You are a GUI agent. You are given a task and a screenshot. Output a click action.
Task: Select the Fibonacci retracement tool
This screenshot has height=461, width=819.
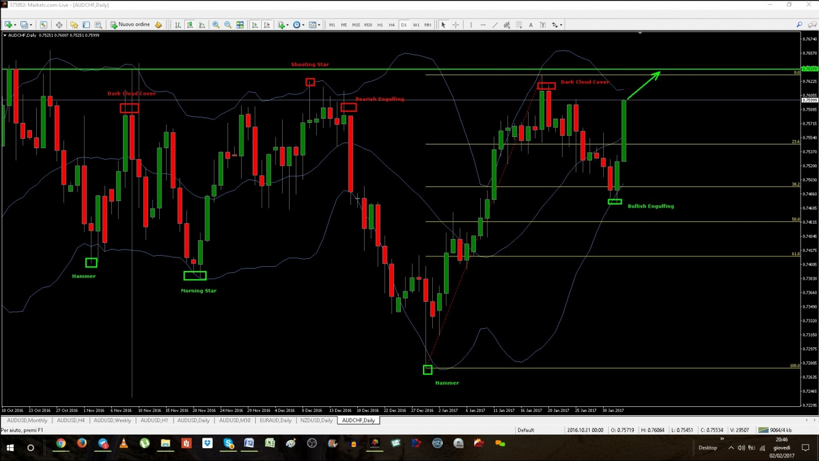(518, 25)
